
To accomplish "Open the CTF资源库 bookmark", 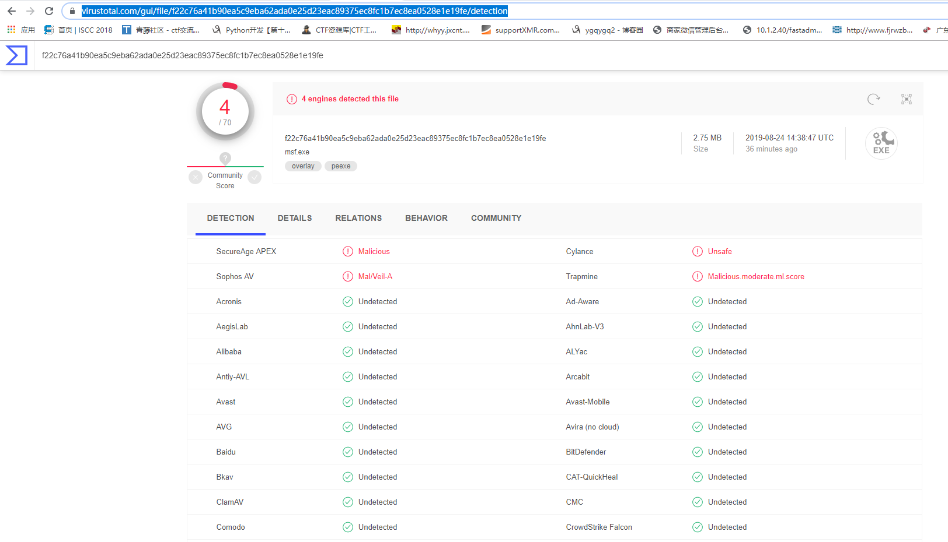I will pyautogui.click(x=339, y=30).
